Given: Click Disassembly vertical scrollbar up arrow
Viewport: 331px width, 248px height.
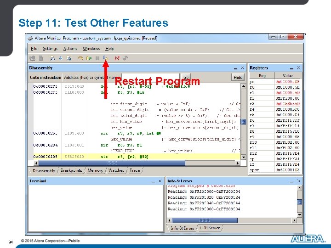Looking at the screenshot, I should tap(243, 86).
